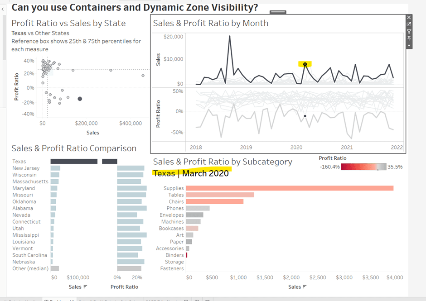The width and height of the screenshot is (426, 301).
Task: Click the Profit Ratio color legend gradient
Action: (x=363, y=167)
